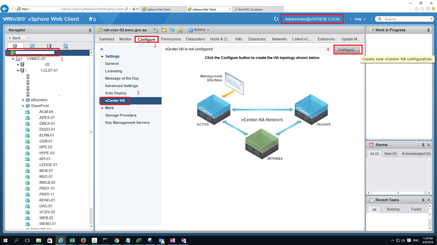The image size is (437, 245).
Task: Switch Recent Tasks to Failed view
Action: (416, 209)
